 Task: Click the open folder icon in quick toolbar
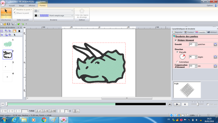point(5,24)
